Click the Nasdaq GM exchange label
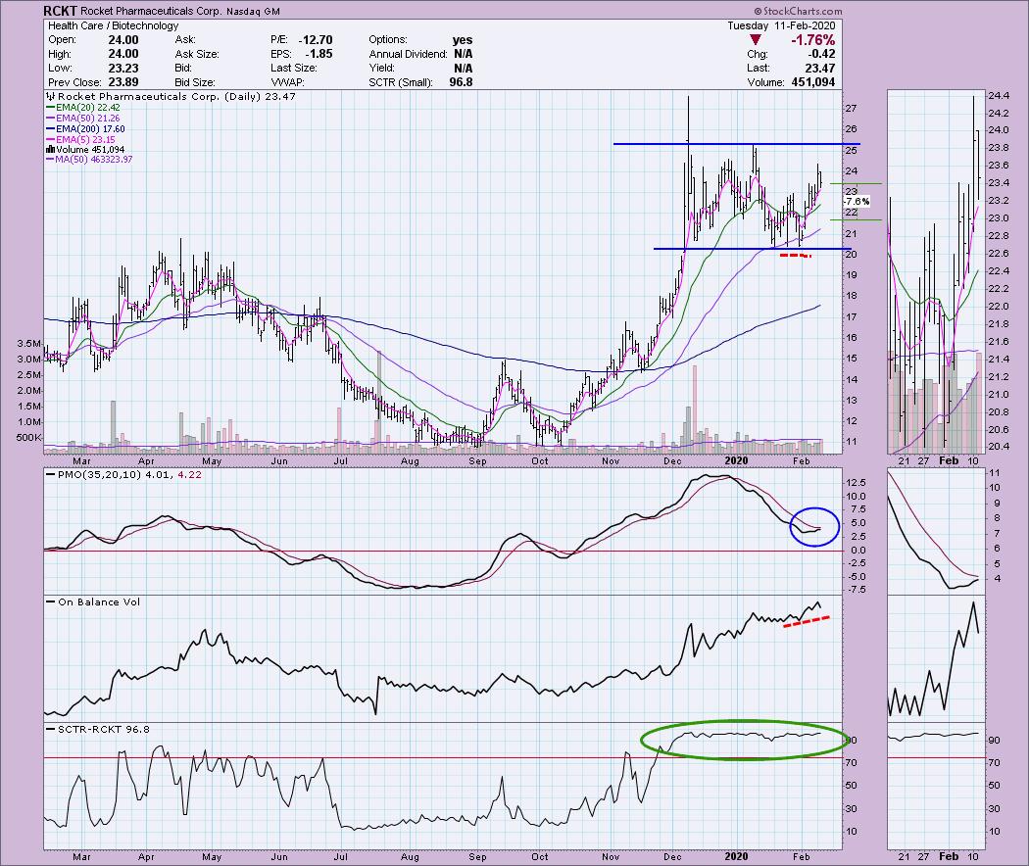 (x=253, y=11)
